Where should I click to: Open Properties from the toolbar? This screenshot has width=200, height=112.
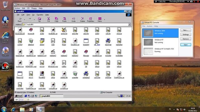(x=90, y=20)
